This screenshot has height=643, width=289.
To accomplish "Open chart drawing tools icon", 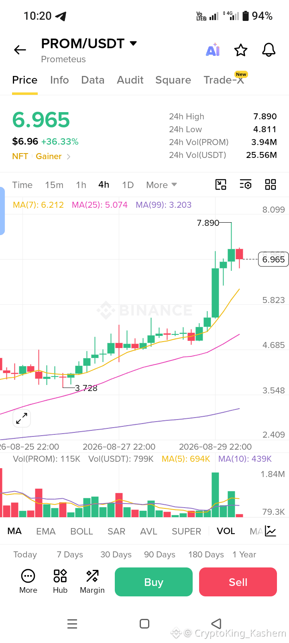I will 221,184.
